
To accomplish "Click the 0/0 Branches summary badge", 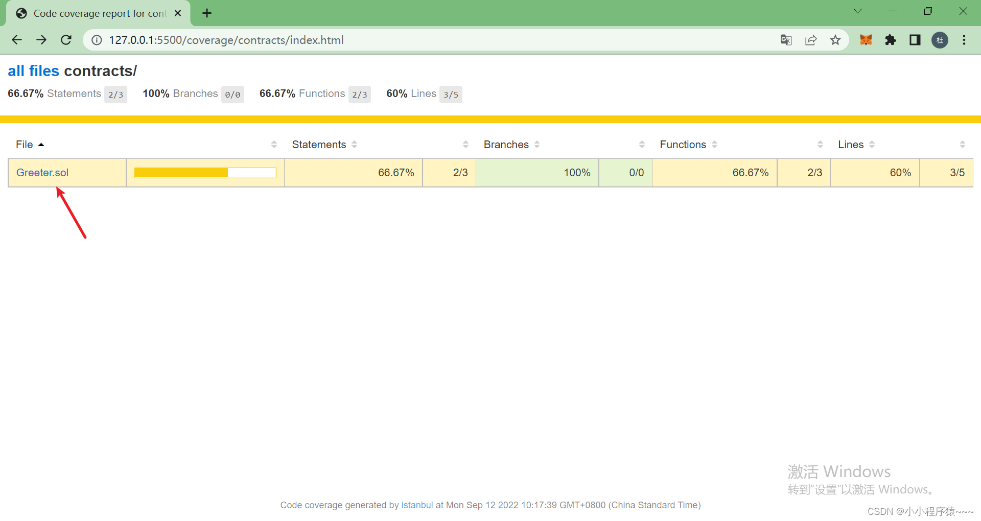I will [x=232, y=94].
